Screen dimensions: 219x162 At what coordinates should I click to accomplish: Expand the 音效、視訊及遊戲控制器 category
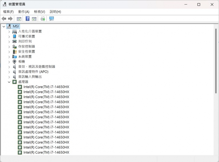(x=9, y=67)
